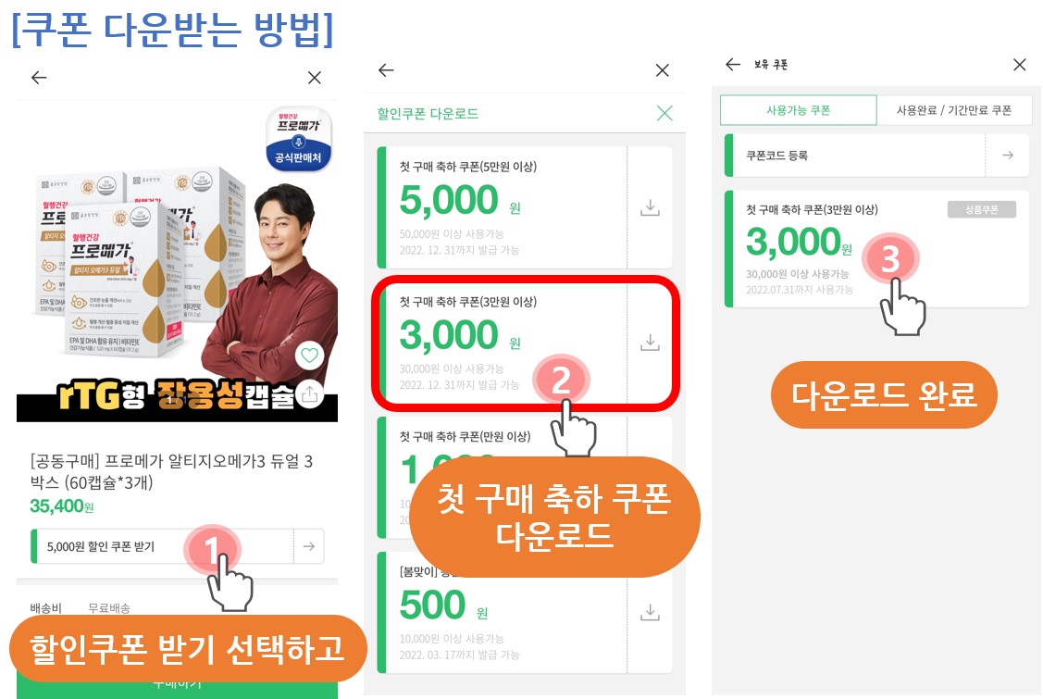The image size is (1043, 699).
Task: Close the 보유 쿠폰 screen
Action: tap(1019, 64)
